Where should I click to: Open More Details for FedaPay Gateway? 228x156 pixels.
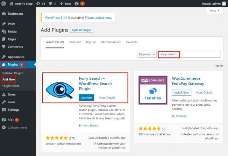tap(204, 92)
